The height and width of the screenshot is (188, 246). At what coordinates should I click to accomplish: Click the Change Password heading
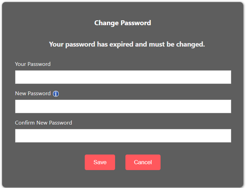pos(123,23)
